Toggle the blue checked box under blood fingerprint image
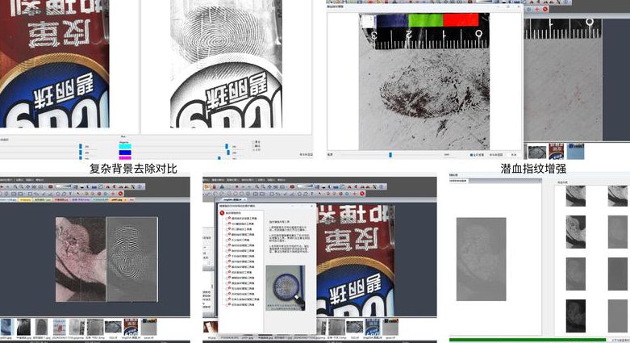630x343 pixels. point(471,155)
